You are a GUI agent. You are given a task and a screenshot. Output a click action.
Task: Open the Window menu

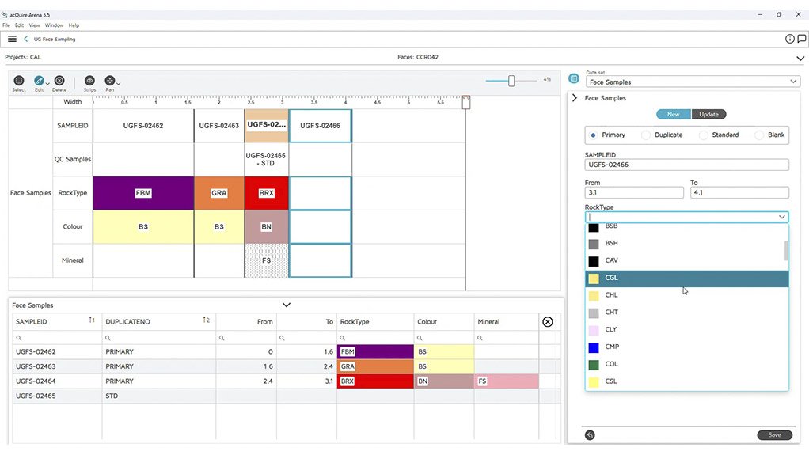[54, 25]
